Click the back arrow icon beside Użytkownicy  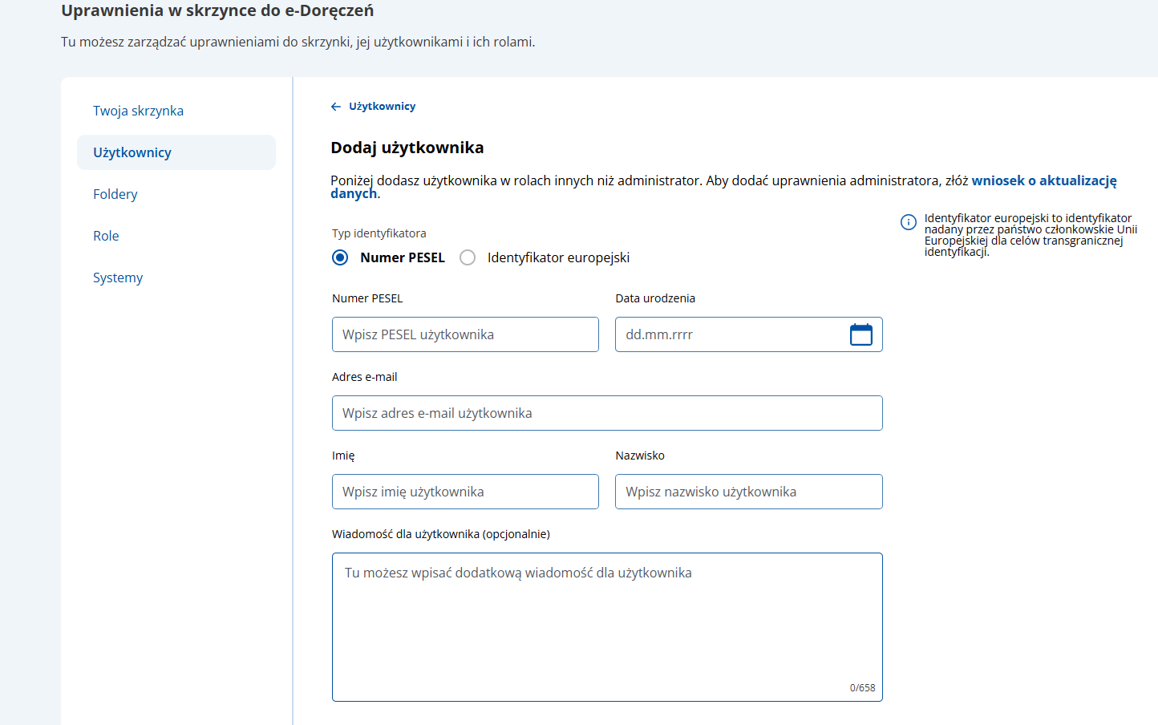pyautogui.click(x=336, y=107)
